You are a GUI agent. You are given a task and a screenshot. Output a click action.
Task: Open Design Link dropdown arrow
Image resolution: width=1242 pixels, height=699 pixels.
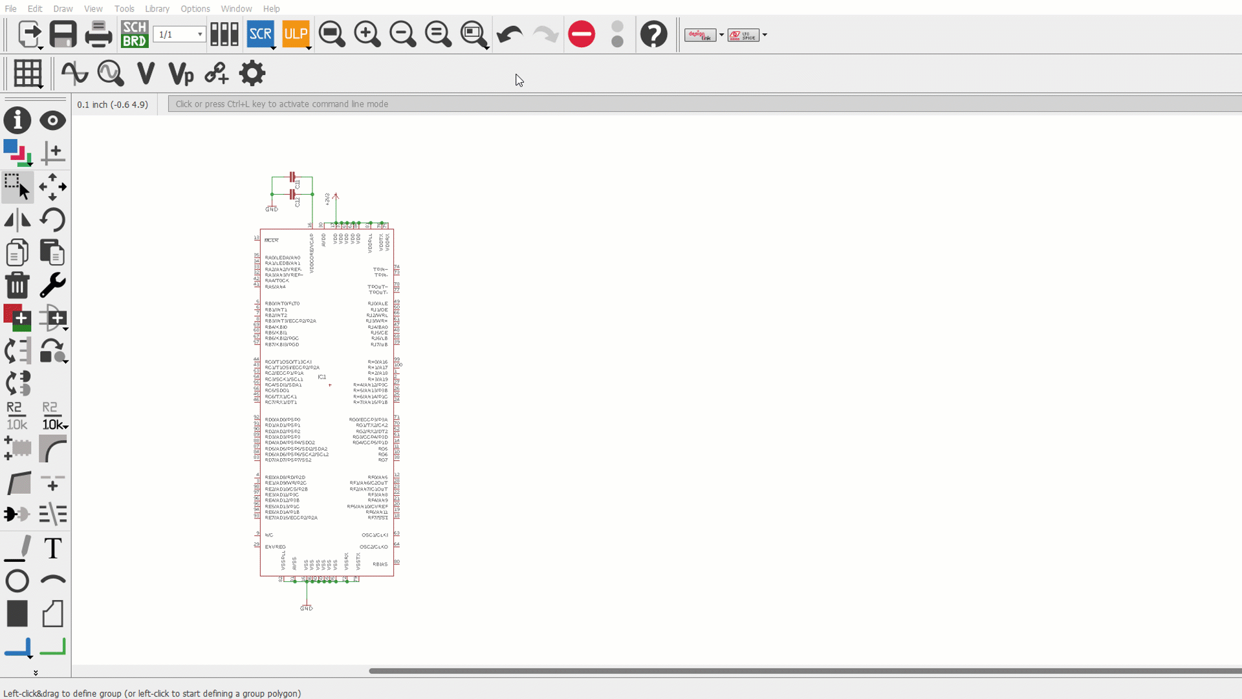pyautogui.click(x=721, y=35)
